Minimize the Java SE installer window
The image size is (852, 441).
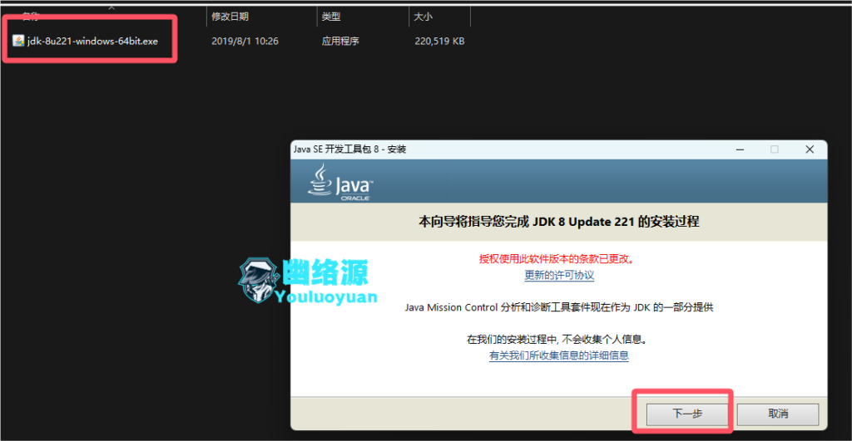740,149
